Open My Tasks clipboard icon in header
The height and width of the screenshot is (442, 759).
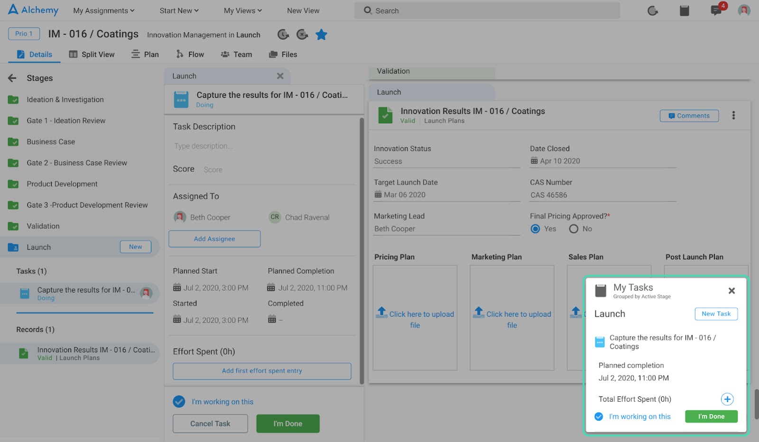684,10
